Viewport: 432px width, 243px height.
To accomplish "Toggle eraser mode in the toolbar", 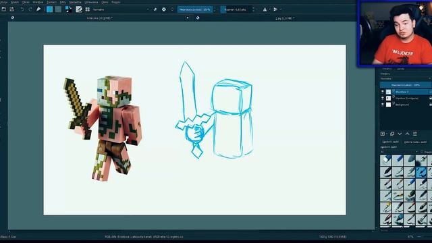I will coord(155,9).
